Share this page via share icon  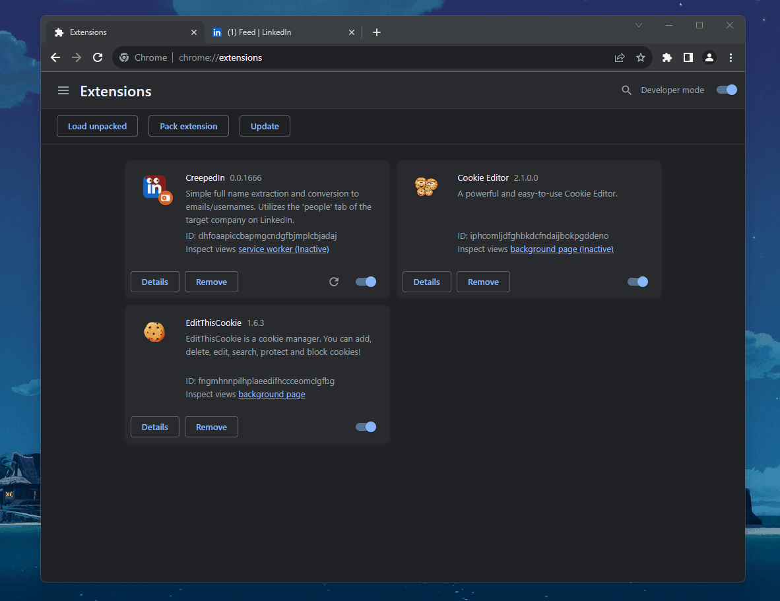pyautogui.click(x=620, y=57)
